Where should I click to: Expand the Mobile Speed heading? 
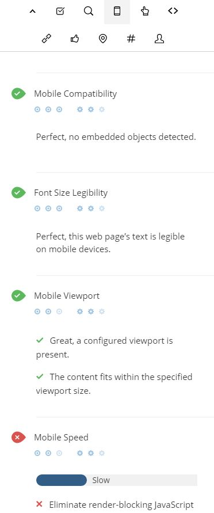point(61,438)
